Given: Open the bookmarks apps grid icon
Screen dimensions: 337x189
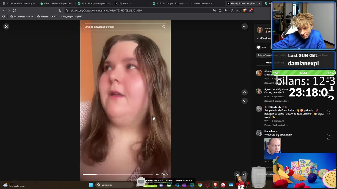Looking at the screenshot, I should (x=3, y=17).
